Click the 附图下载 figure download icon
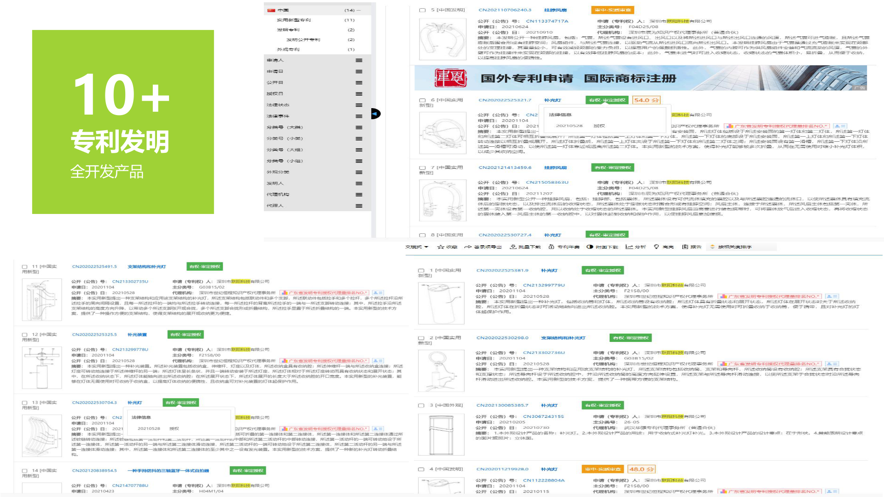This screenshot has height=497, width=884. pyautogui.click(x=590, y=247)
